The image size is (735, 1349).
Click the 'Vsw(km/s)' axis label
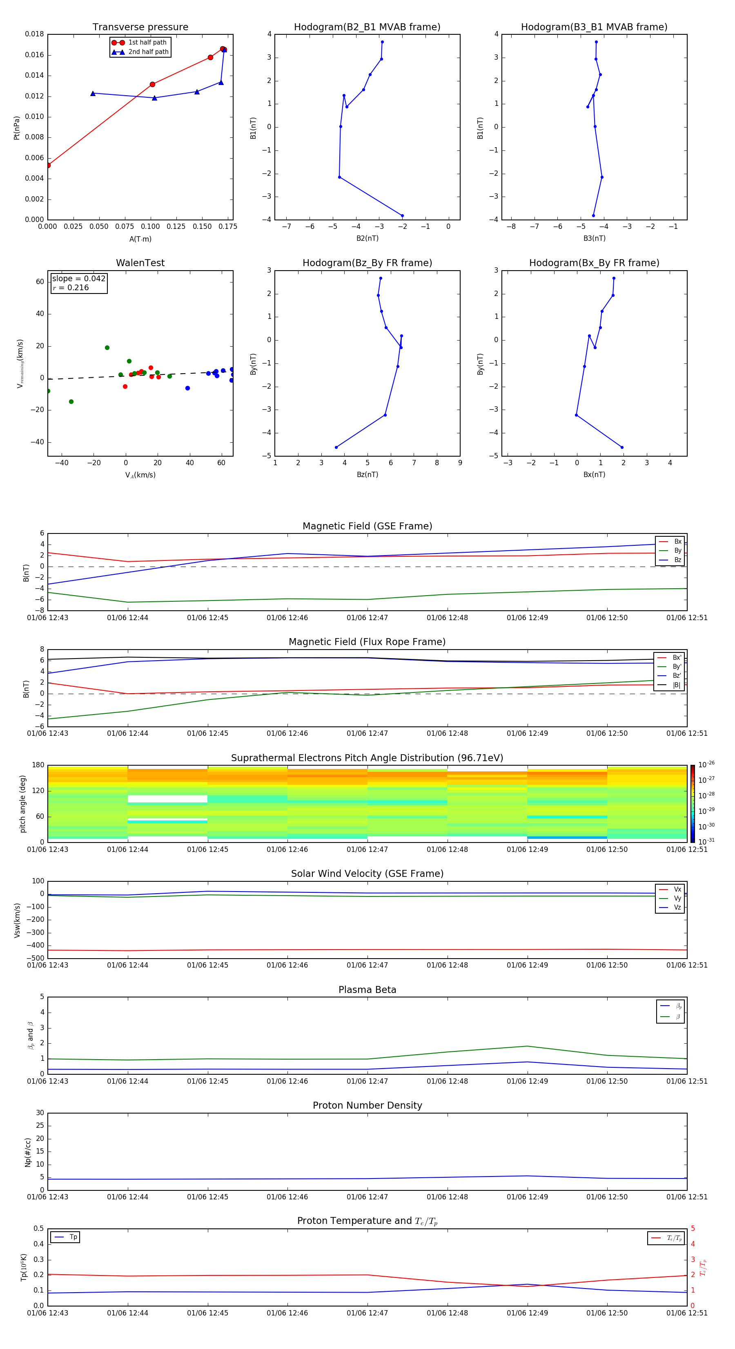[x=17, y=920]
